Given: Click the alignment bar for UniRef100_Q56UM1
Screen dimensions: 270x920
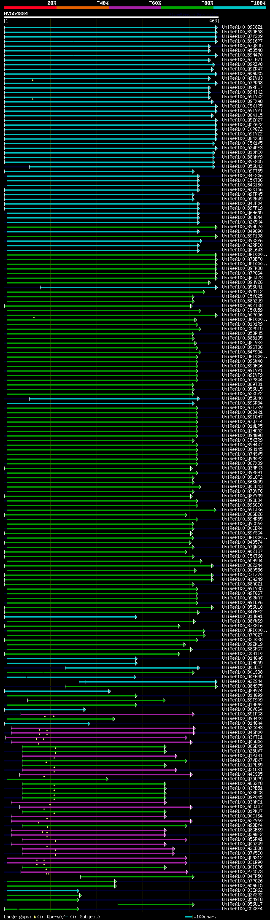Looking at the screenshot, I should 129,287.
